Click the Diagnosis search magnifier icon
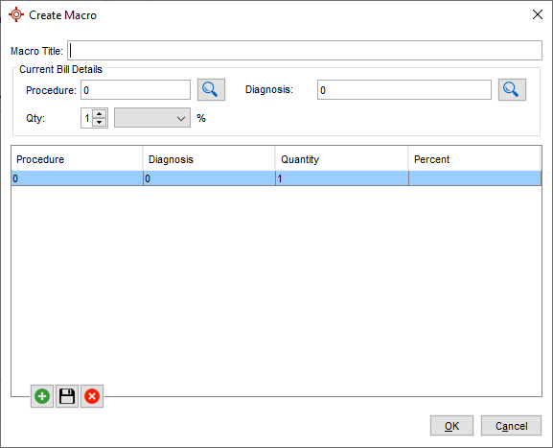 point(512,89)
